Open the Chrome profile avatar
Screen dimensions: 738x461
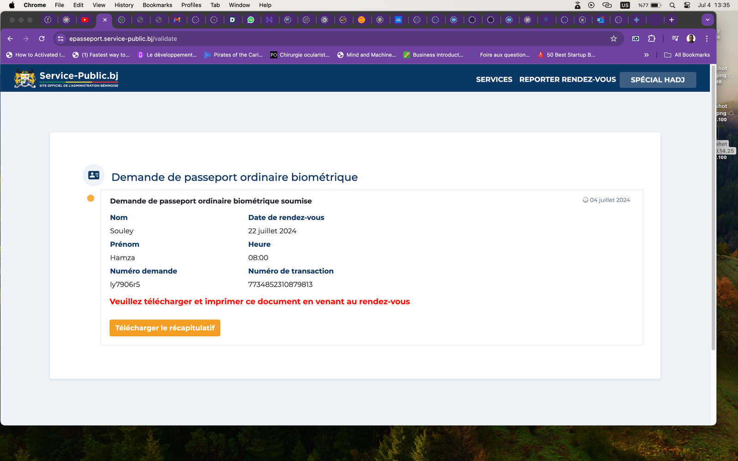tap(691, 39)
